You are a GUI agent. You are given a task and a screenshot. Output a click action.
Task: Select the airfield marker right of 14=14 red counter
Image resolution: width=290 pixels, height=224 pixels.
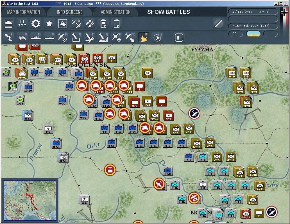271,212
